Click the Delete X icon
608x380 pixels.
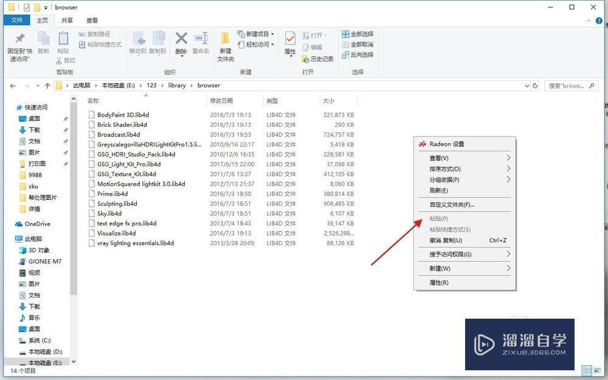181,38
